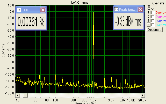Click the 0.00361 % THD value
This screenshot has height=104, width=166.
[31, 22]
